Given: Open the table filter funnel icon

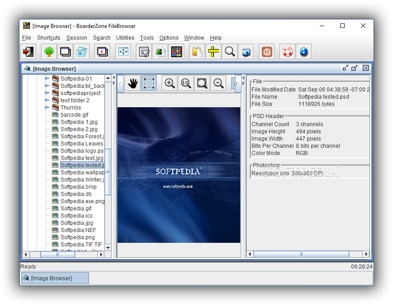Looking at the screenshot, I should (x=144, y=52).
